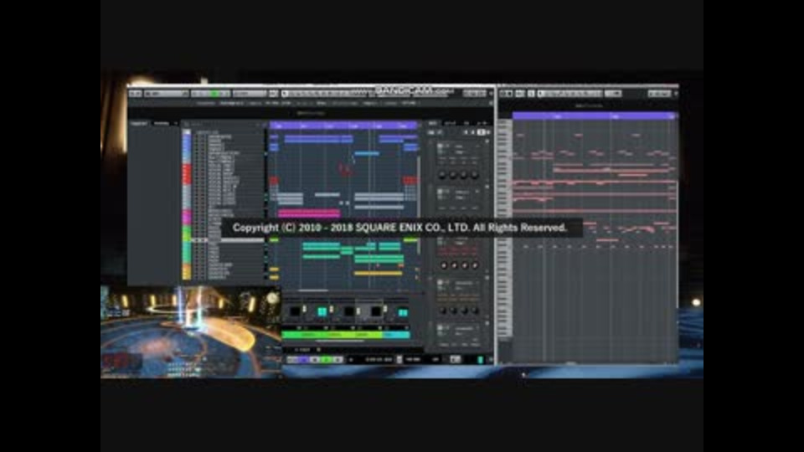The width and height of the screenshot is (804, 452).
Task: Click the cyan channel name bar in mixer
Action: point(396,335)
